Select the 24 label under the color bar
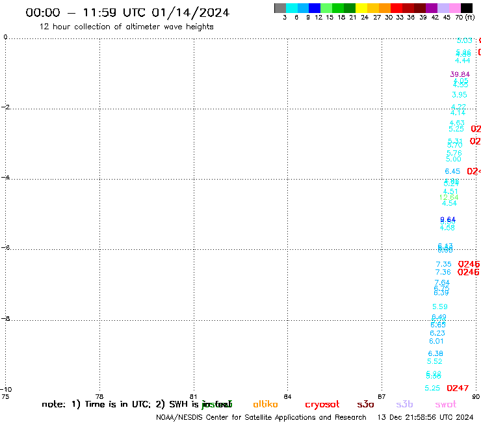 pyautogui.click(x=365, y=18)
